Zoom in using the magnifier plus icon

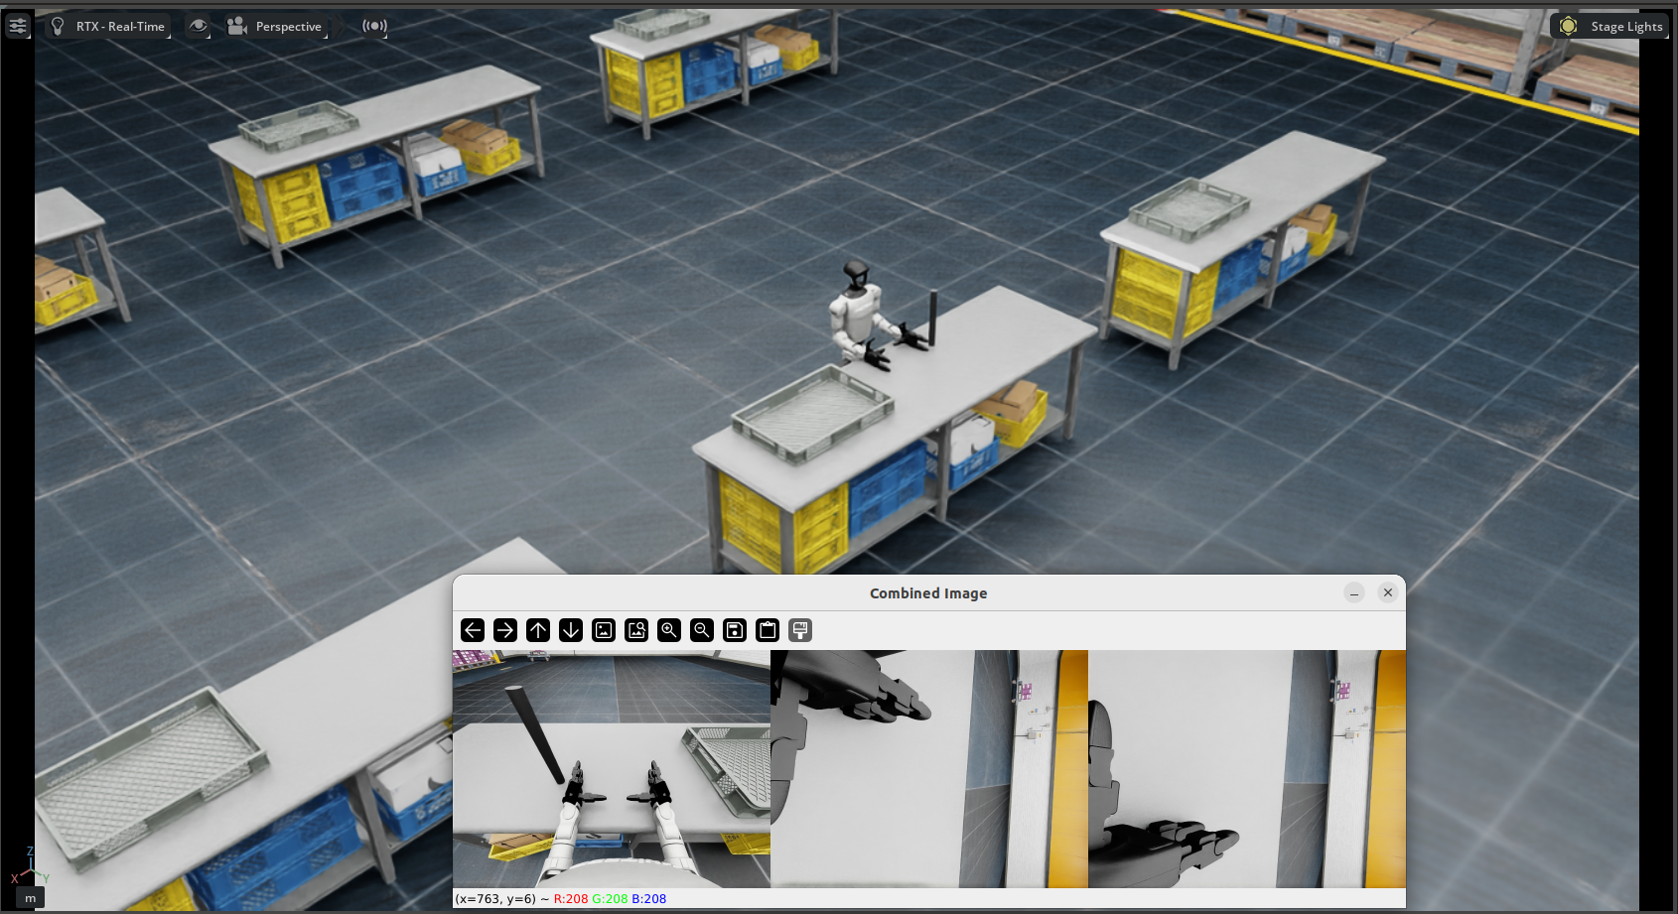[669, 630]
